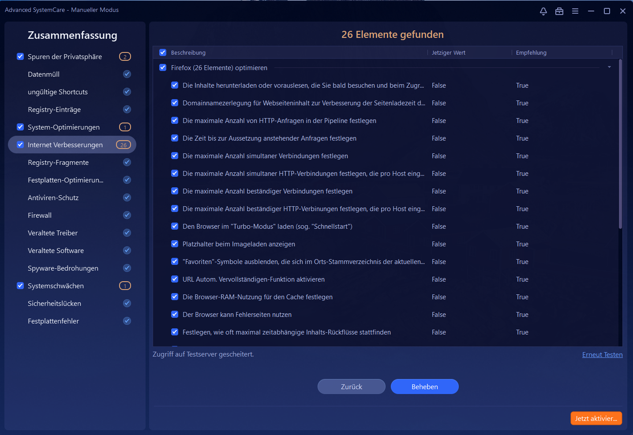Uncheck URL Autom. Vervollständigen-Funktion aktivieren
The image size is (633, 435).
(175, 279)
